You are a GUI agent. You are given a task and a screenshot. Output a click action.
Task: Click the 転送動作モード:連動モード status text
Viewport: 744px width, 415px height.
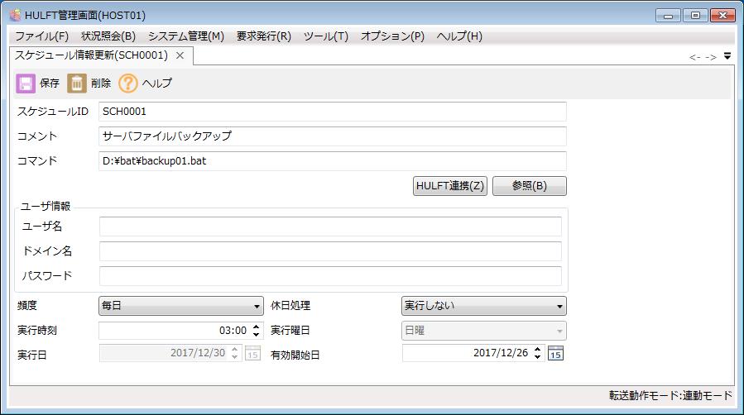[671, 396]
